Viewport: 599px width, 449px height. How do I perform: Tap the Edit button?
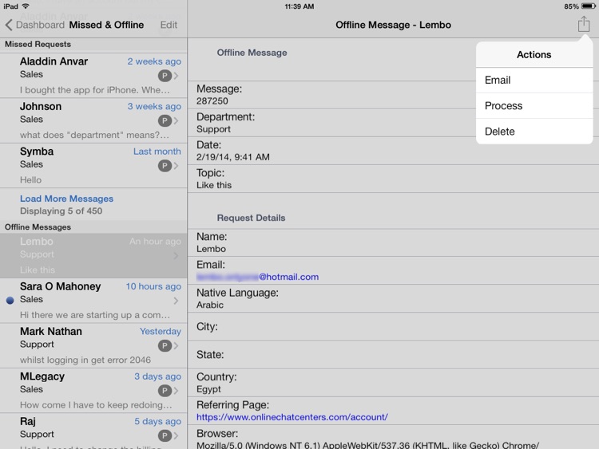click(169, 26)
